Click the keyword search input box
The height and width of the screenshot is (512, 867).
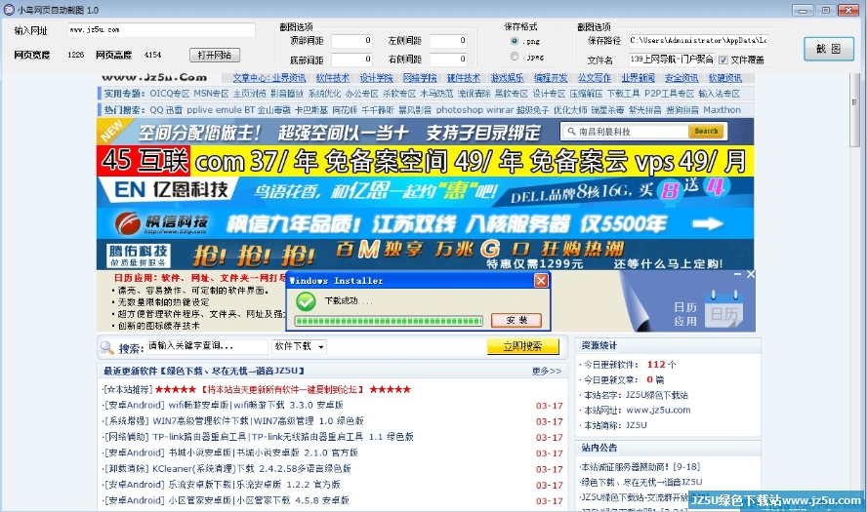[x=207, y=346]
